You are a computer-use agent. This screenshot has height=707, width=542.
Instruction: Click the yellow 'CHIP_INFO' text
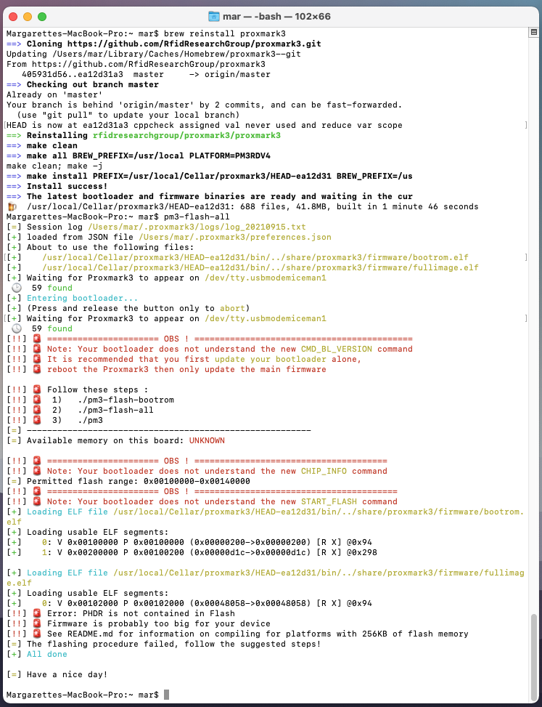coord(324,471)
